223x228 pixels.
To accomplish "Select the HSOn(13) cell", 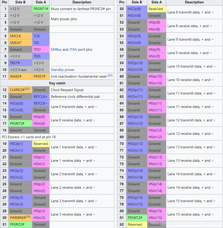I will tap(137, 150).
